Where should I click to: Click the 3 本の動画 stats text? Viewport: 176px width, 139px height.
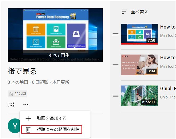[39, 82]
